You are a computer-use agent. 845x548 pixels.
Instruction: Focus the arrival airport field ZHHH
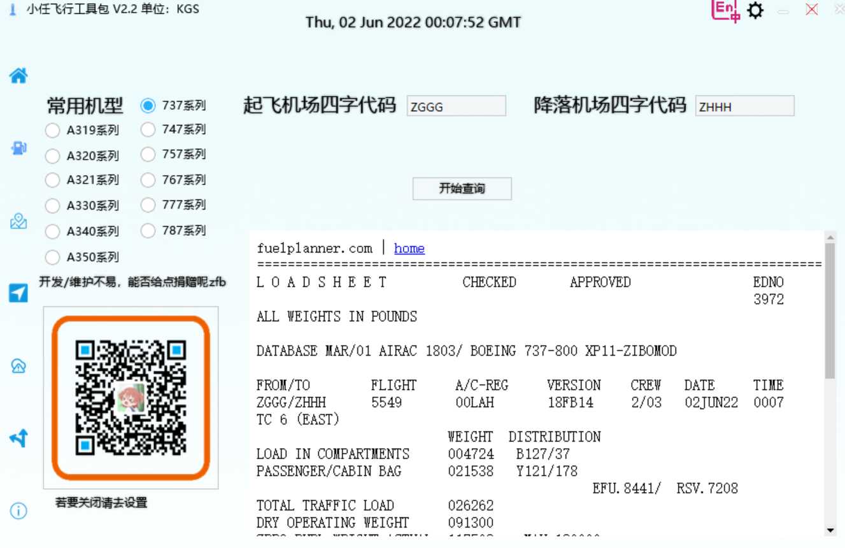coord(745,106)
